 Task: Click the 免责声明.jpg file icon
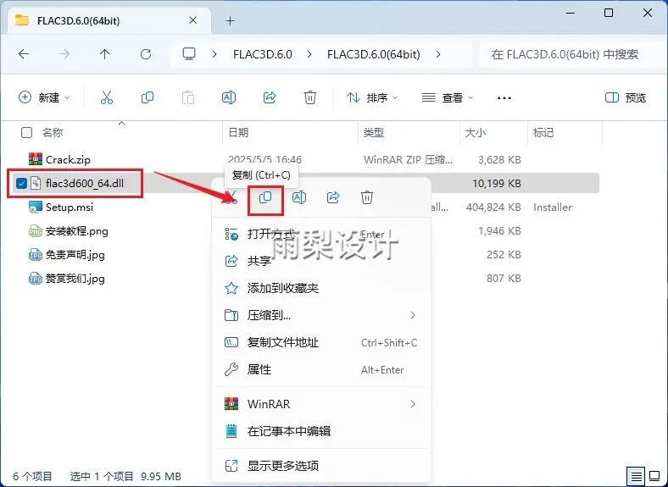click(36, 255)
